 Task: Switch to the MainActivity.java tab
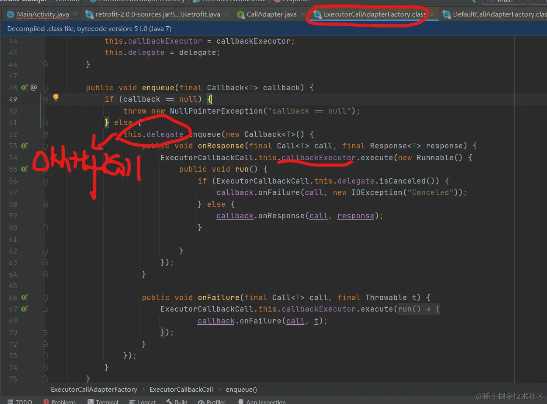[43, 14]
